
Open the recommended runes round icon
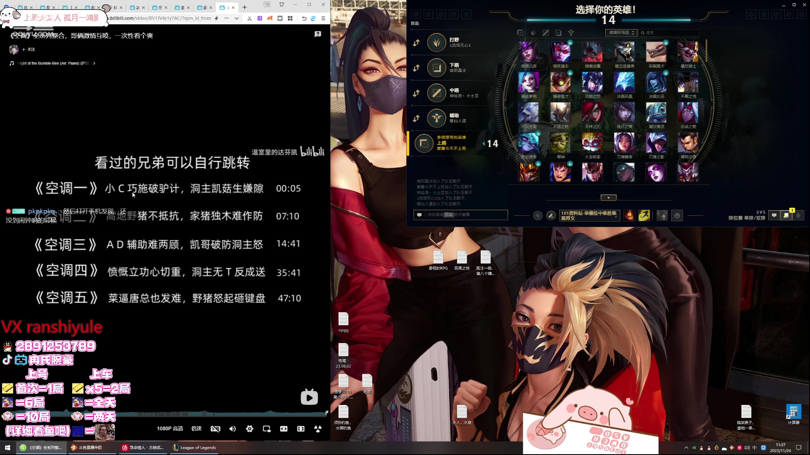[537, 216]
